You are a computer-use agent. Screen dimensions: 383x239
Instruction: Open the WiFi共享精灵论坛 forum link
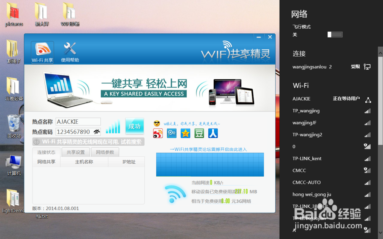pos(208,149)
